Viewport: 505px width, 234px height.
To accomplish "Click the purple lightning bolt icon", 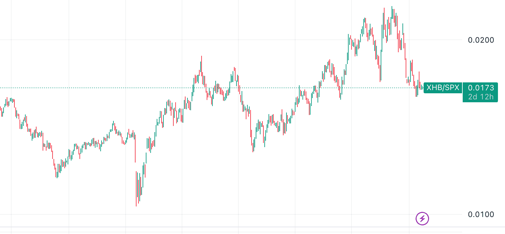I will click(422, 219).
